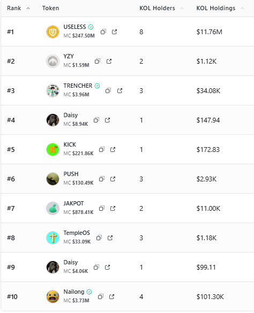This screenshot has width=254, height=313.
Task: Copy address of Daisy at rank #4
Action: point(96,120)
